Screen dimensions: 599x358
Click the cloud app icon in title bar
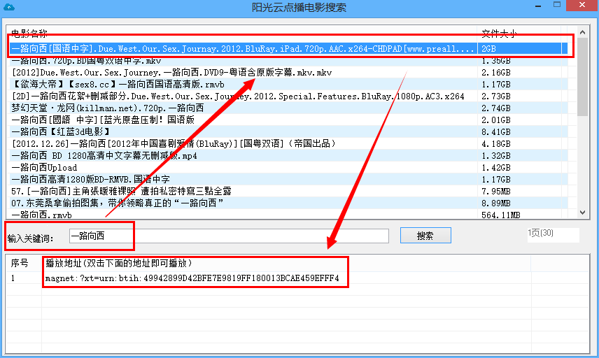pos(8,7)
